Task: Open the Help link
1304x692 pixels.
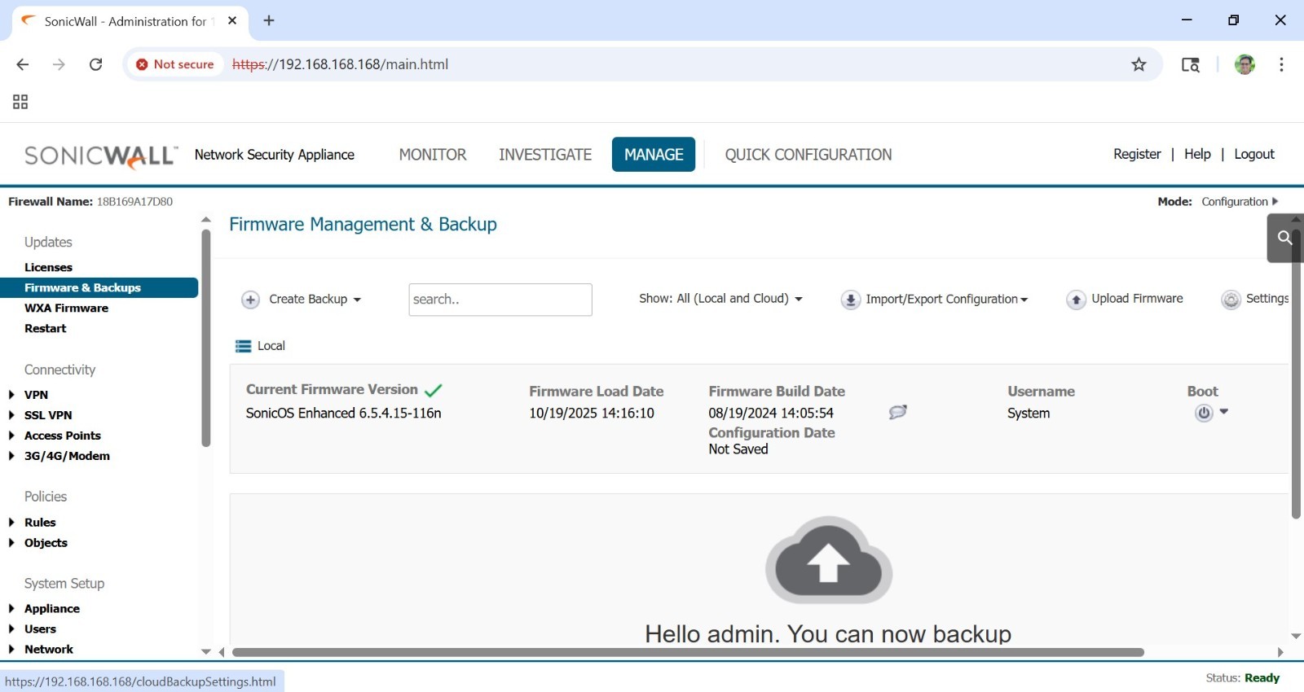Action: (x=1197, y=154)
